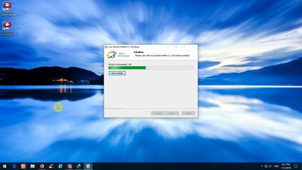
Task: Cancel the Ace Stream Media installation
Action: tap(188, 113)
